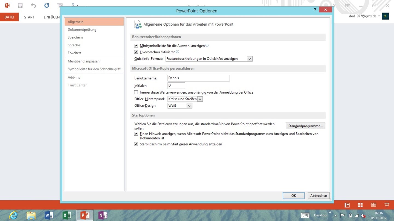Toggle Startbildschirm beim Start anzeigen checkbox
Image resolution: width=394 pixels, height=221 pixels.
(136, 144)
